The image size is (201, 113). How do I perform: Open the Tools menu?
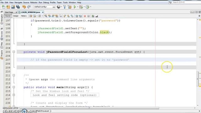coord(65,3)
